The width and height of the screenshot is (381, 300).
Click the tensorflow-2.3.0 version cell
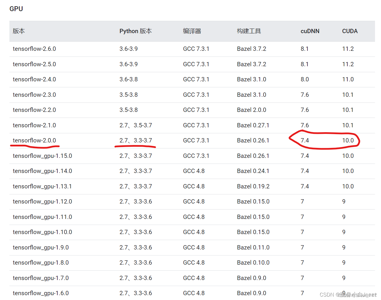click(x=34, y=95)
